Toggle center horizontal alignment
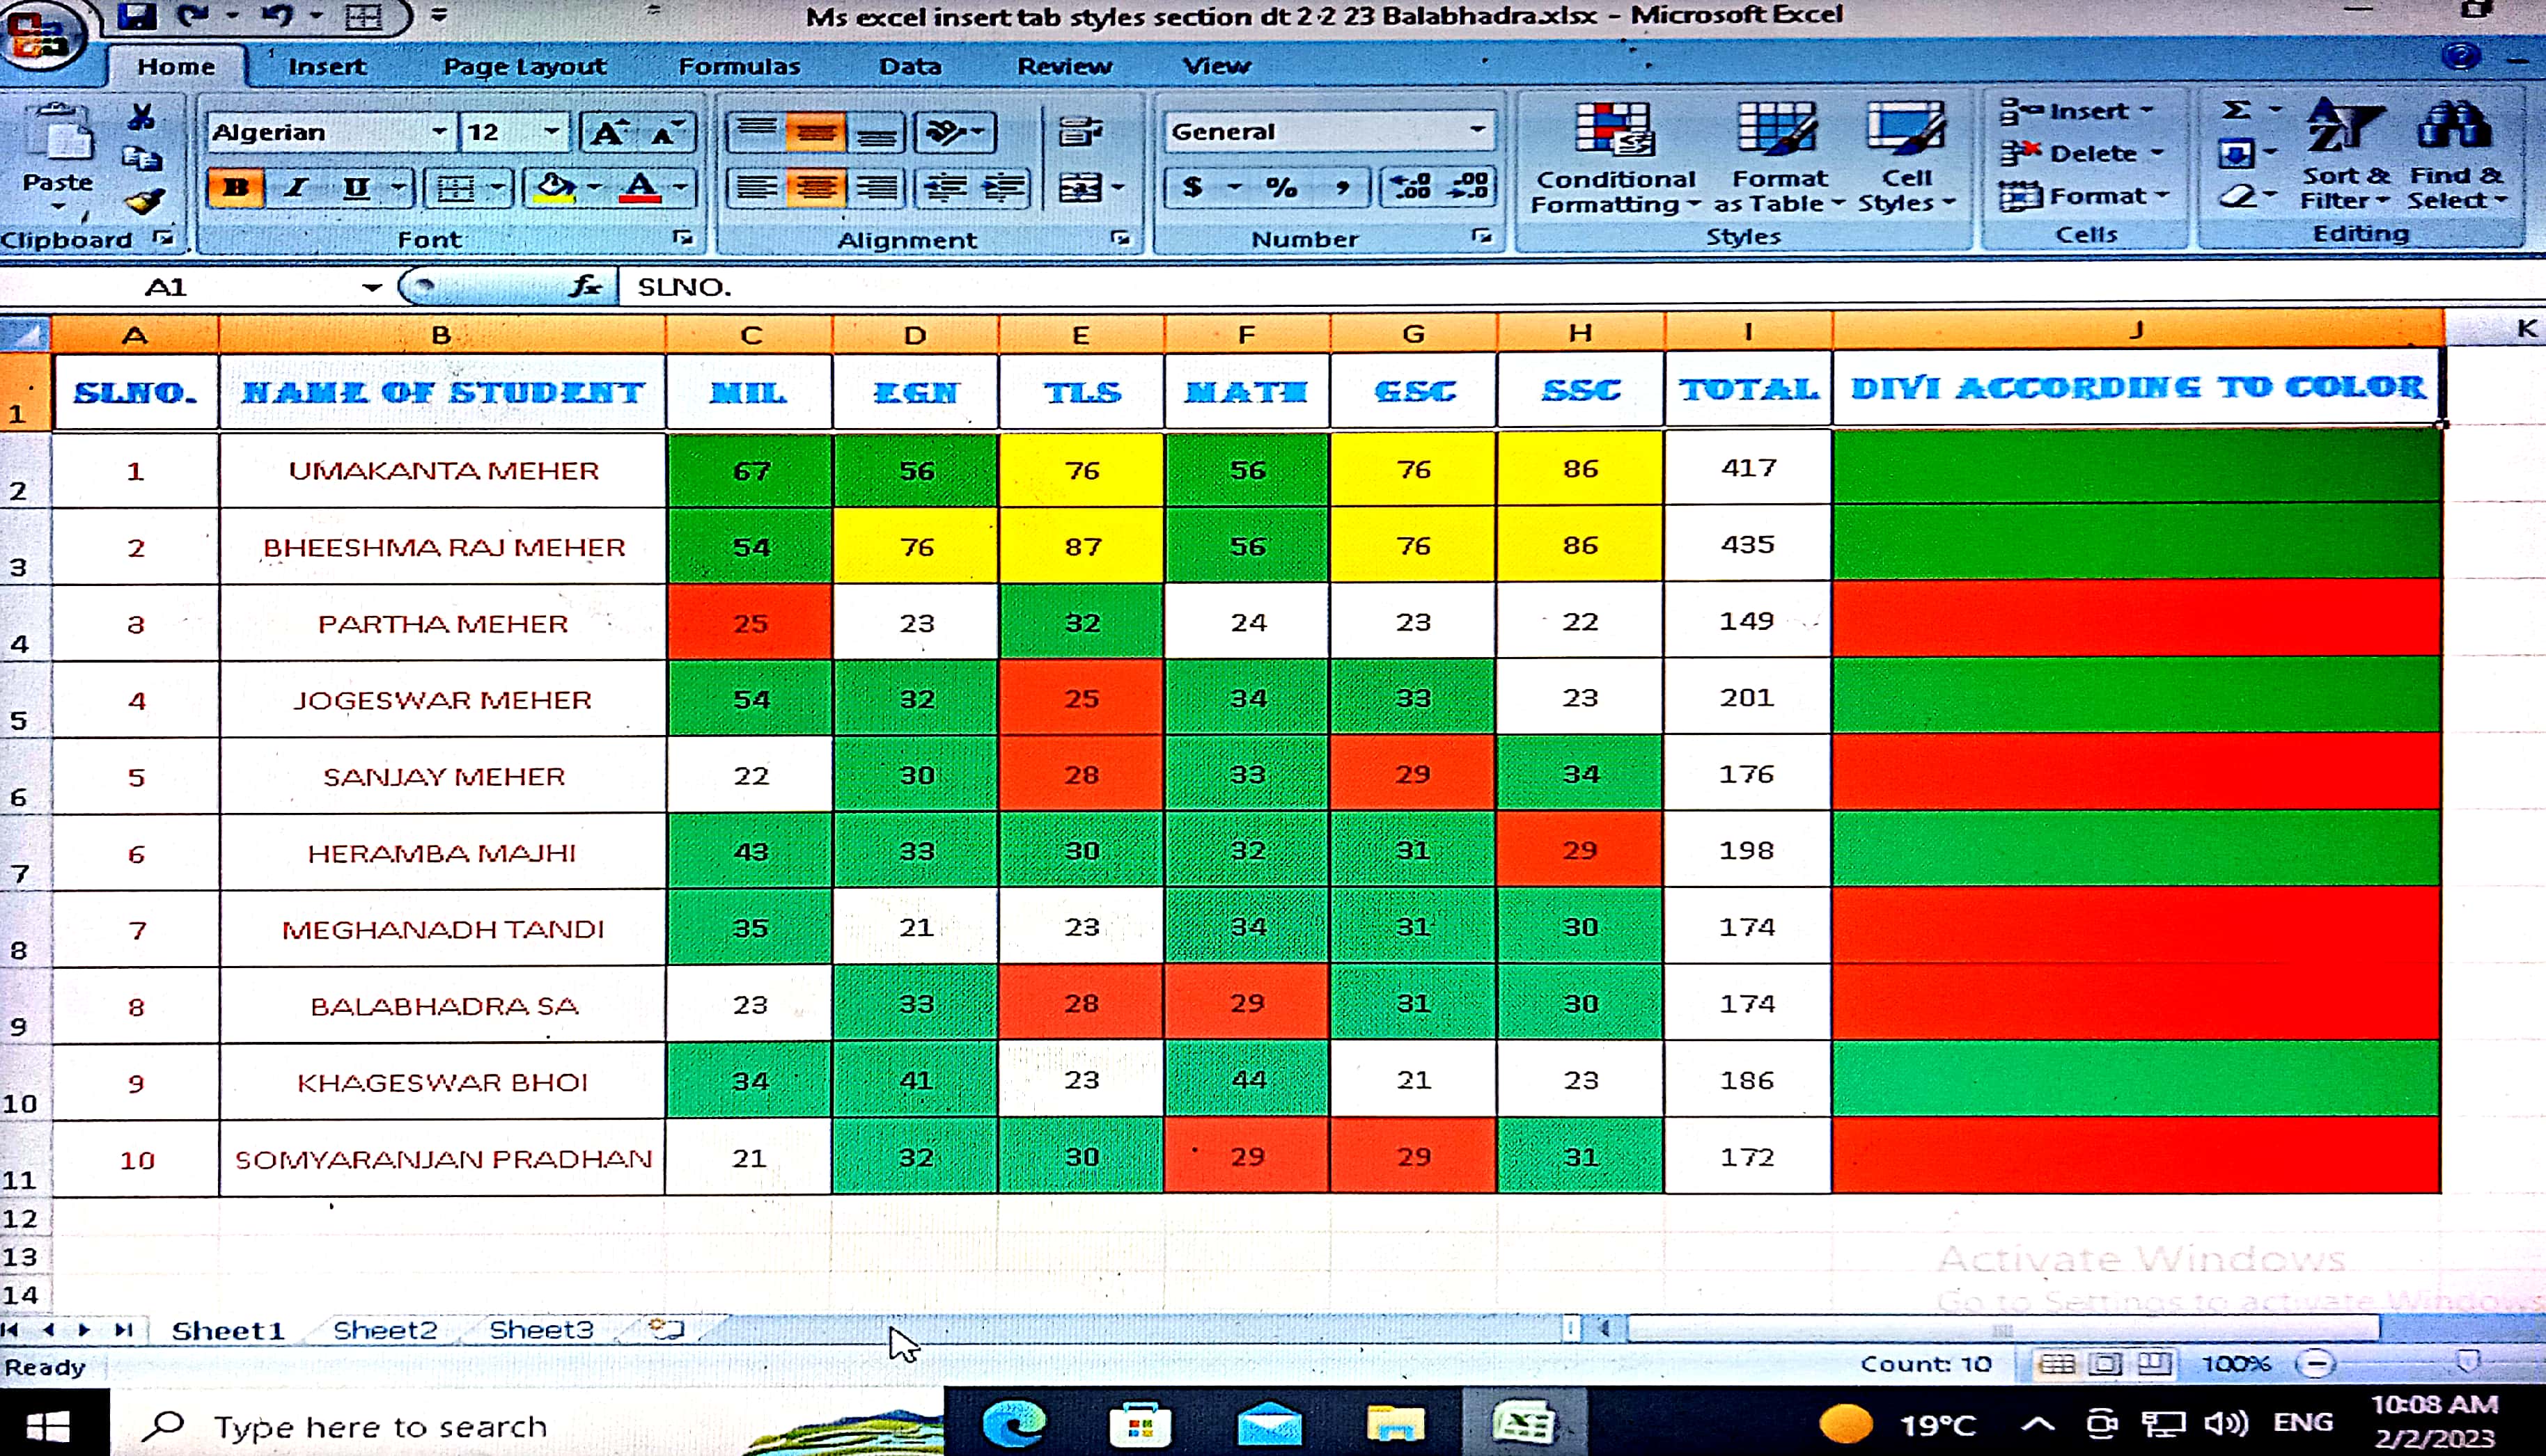 [x=815, y=188]
